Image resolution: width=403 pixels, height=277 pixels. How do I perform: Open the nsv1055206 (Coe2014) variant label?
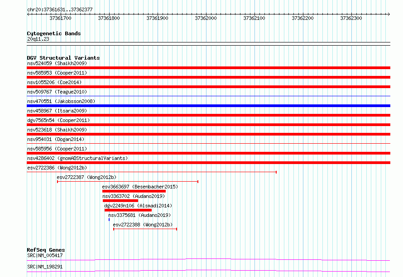[x=54, y=82]
